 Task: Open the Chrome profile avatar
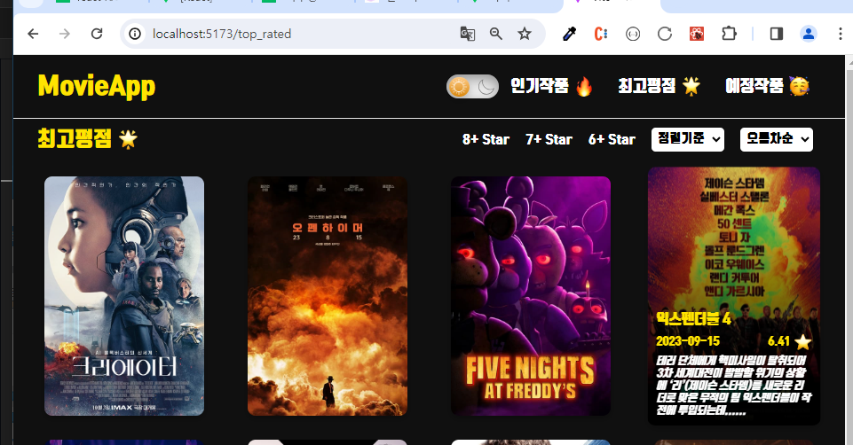coord(809,34)
